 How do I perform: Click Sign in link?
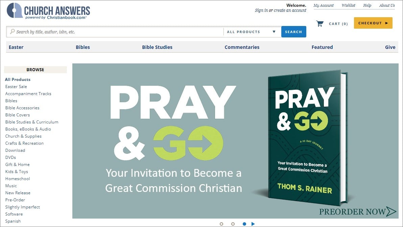(261, 10)
